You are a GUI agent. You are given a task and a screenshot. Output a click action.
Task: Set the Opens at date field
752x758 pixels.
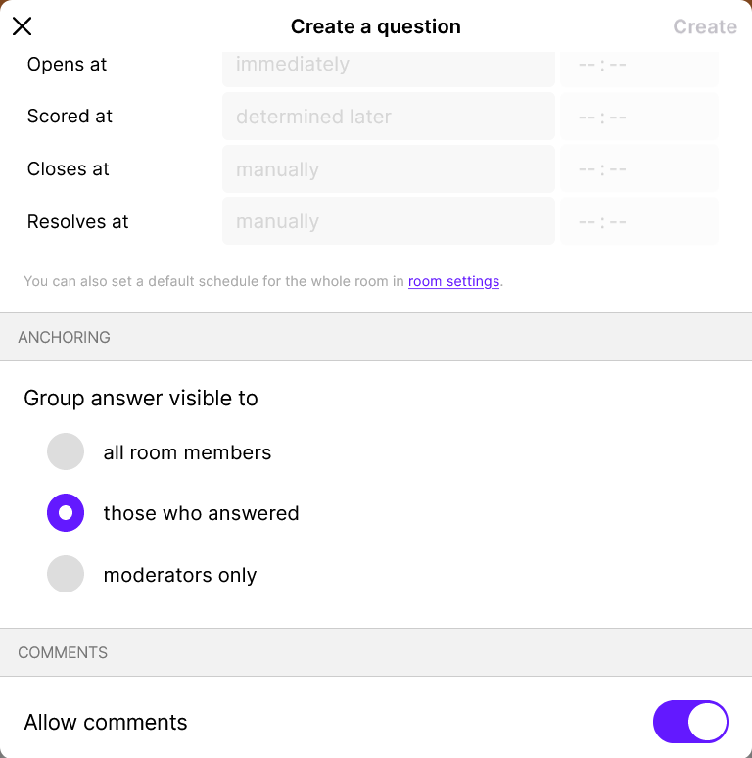tap(388, 66)
